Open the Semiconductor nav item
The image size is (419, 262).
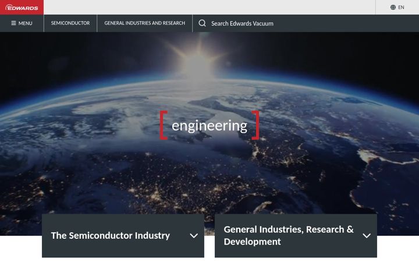[70, 23]
